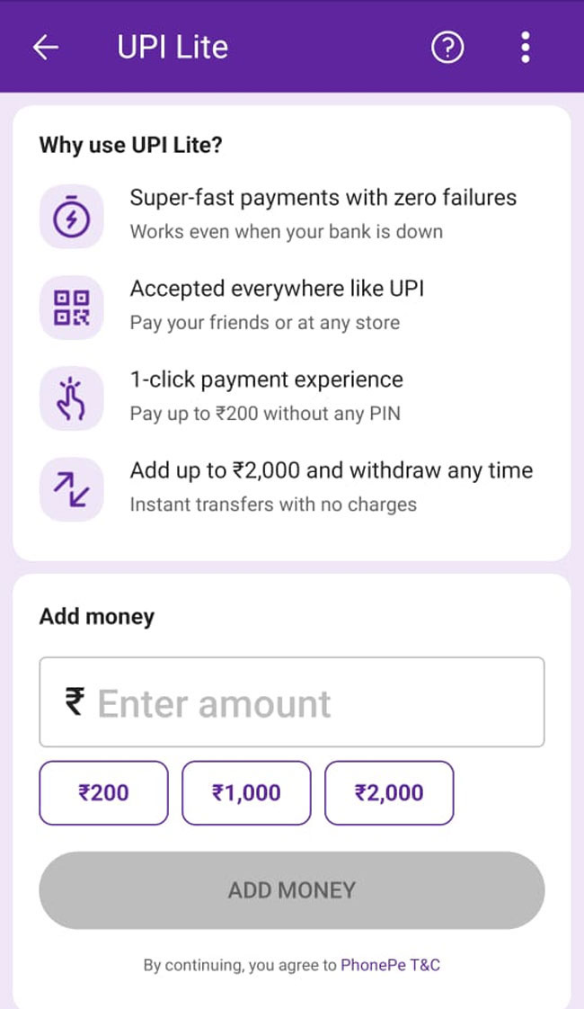The image size is (584, 1009).
Task: Click the rupee symbol in the amount field
Action: tap(75, 701)
